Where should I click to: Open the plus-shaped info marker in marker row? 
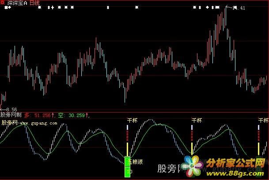53,7
